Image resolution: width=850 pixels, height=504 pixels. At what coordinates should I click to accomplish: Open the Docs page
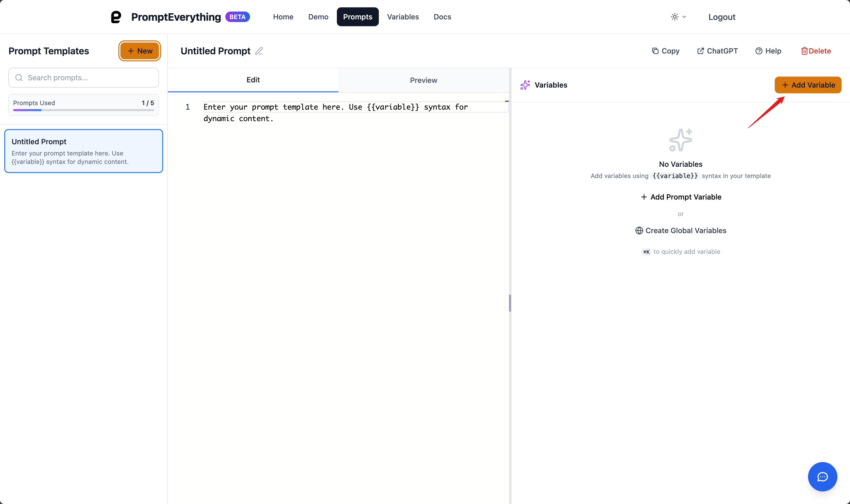click(x=442, y=17)
